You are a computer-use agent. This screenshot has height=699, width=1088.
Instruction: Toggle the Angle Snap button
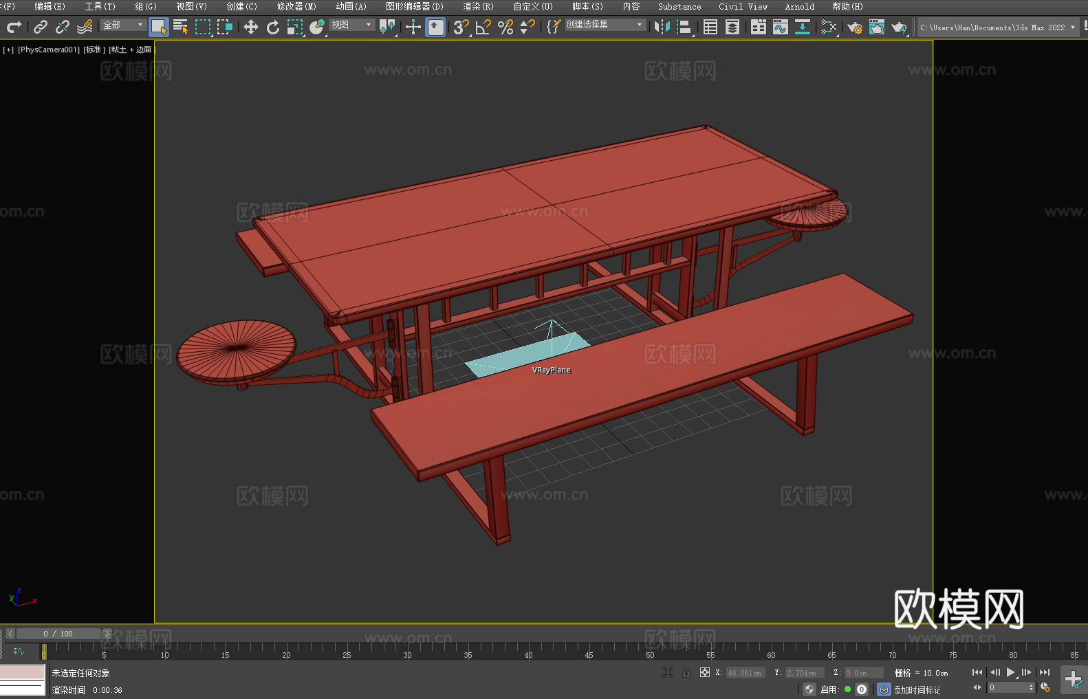[483, 27]
